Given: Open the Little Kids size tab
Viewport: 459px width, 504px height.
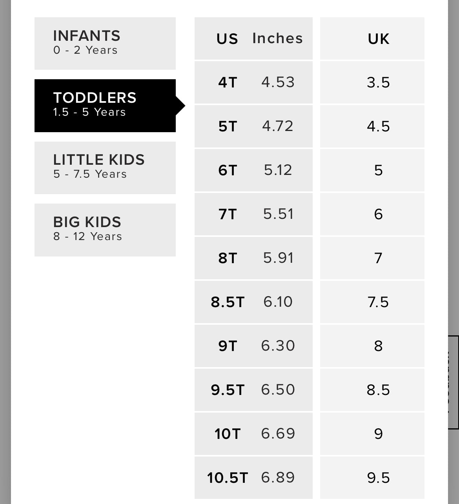Looking at the screenshot, I should point(105,168).
